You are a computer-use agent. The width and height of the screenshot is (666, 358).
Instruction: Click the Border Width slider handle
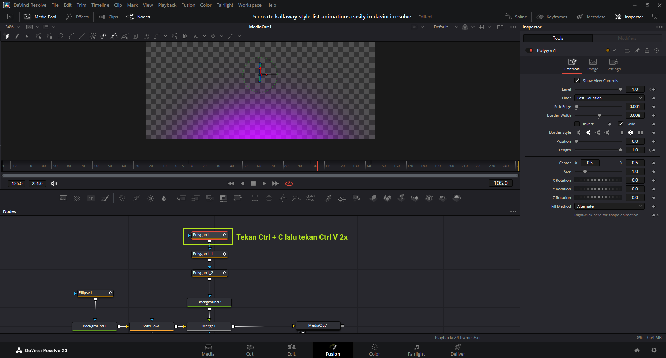pyautogui.click(x=599, y=115)
